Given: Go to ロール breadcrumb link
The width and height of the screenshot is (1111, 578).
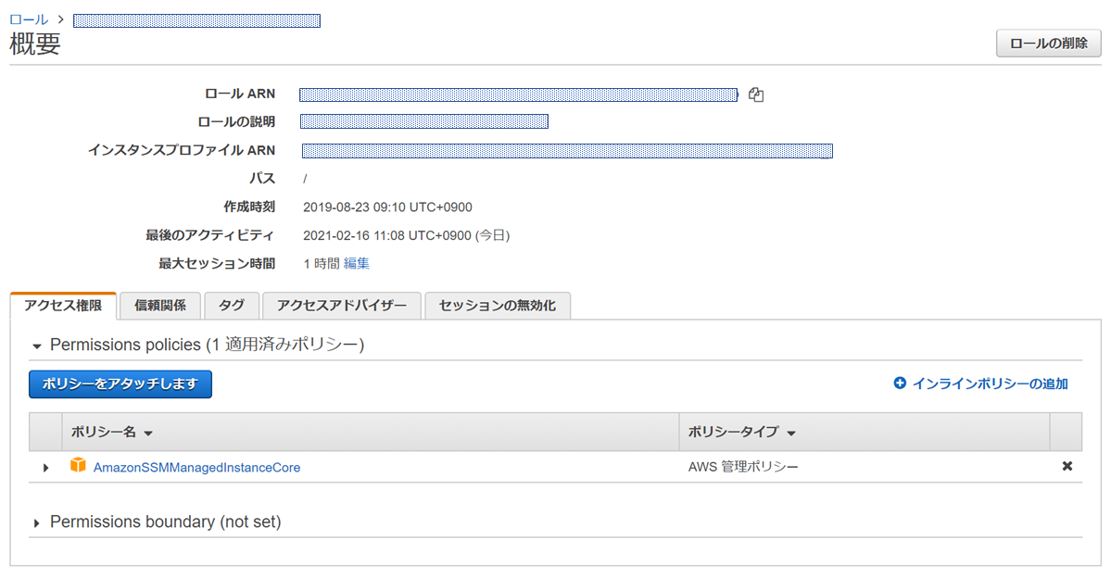Looking at the screenshot, I should click(x=29, y=19).
